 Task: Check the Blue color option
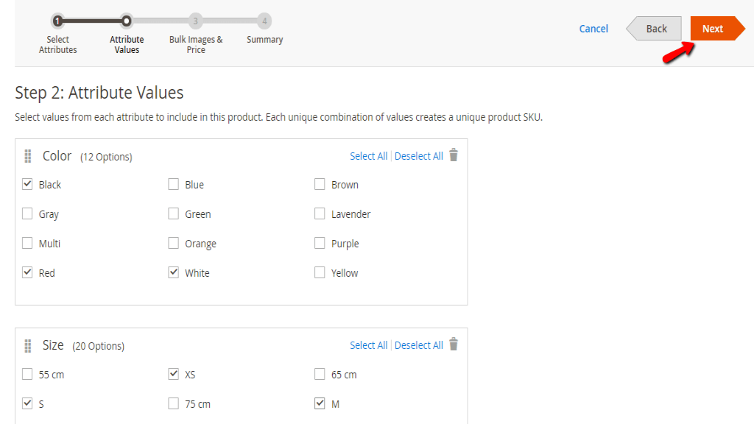[174, 184]
